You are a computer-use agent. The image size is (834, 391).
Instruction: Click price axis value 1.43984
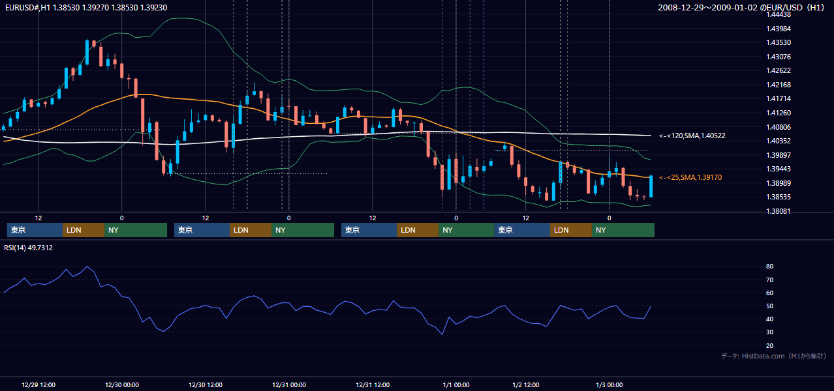tap(779, 29)
